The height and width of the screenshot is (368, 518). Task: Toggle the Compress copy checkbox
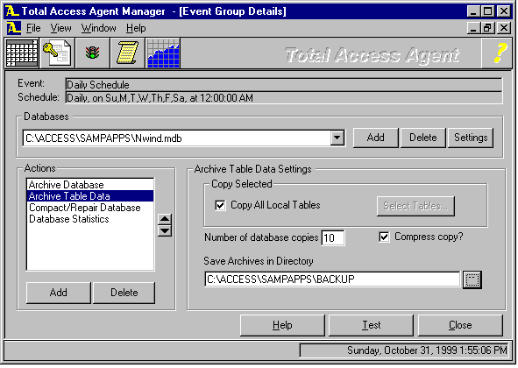point(384,237)
